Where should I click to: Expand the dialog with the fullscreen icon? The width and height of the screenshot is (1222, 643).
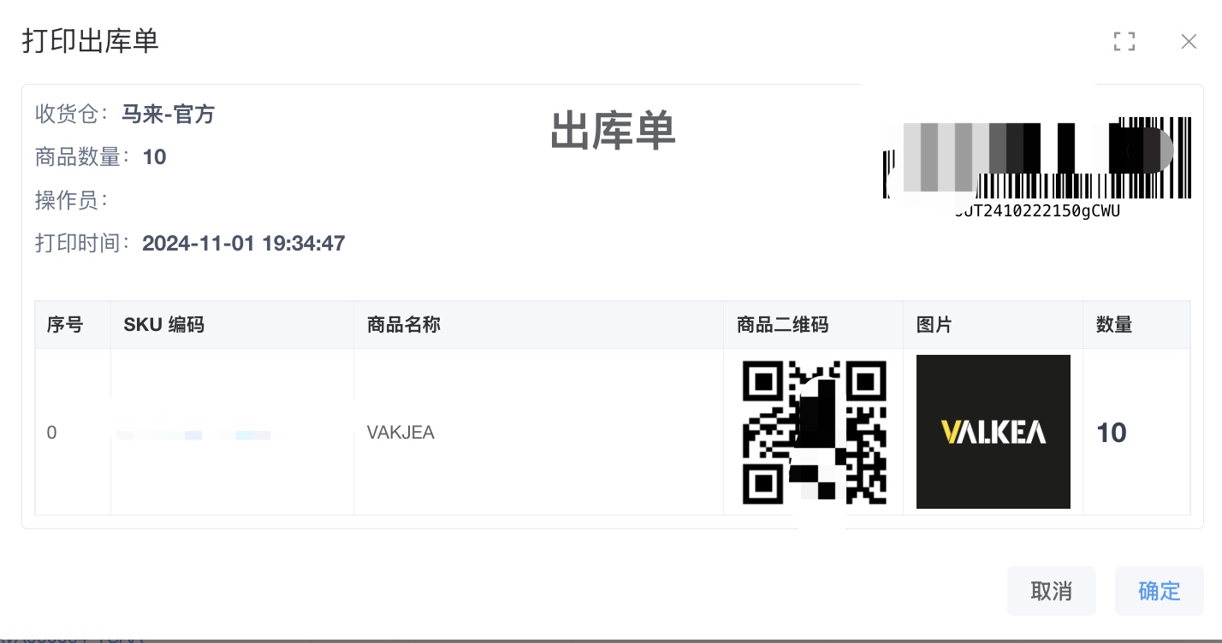point(1124,41)
